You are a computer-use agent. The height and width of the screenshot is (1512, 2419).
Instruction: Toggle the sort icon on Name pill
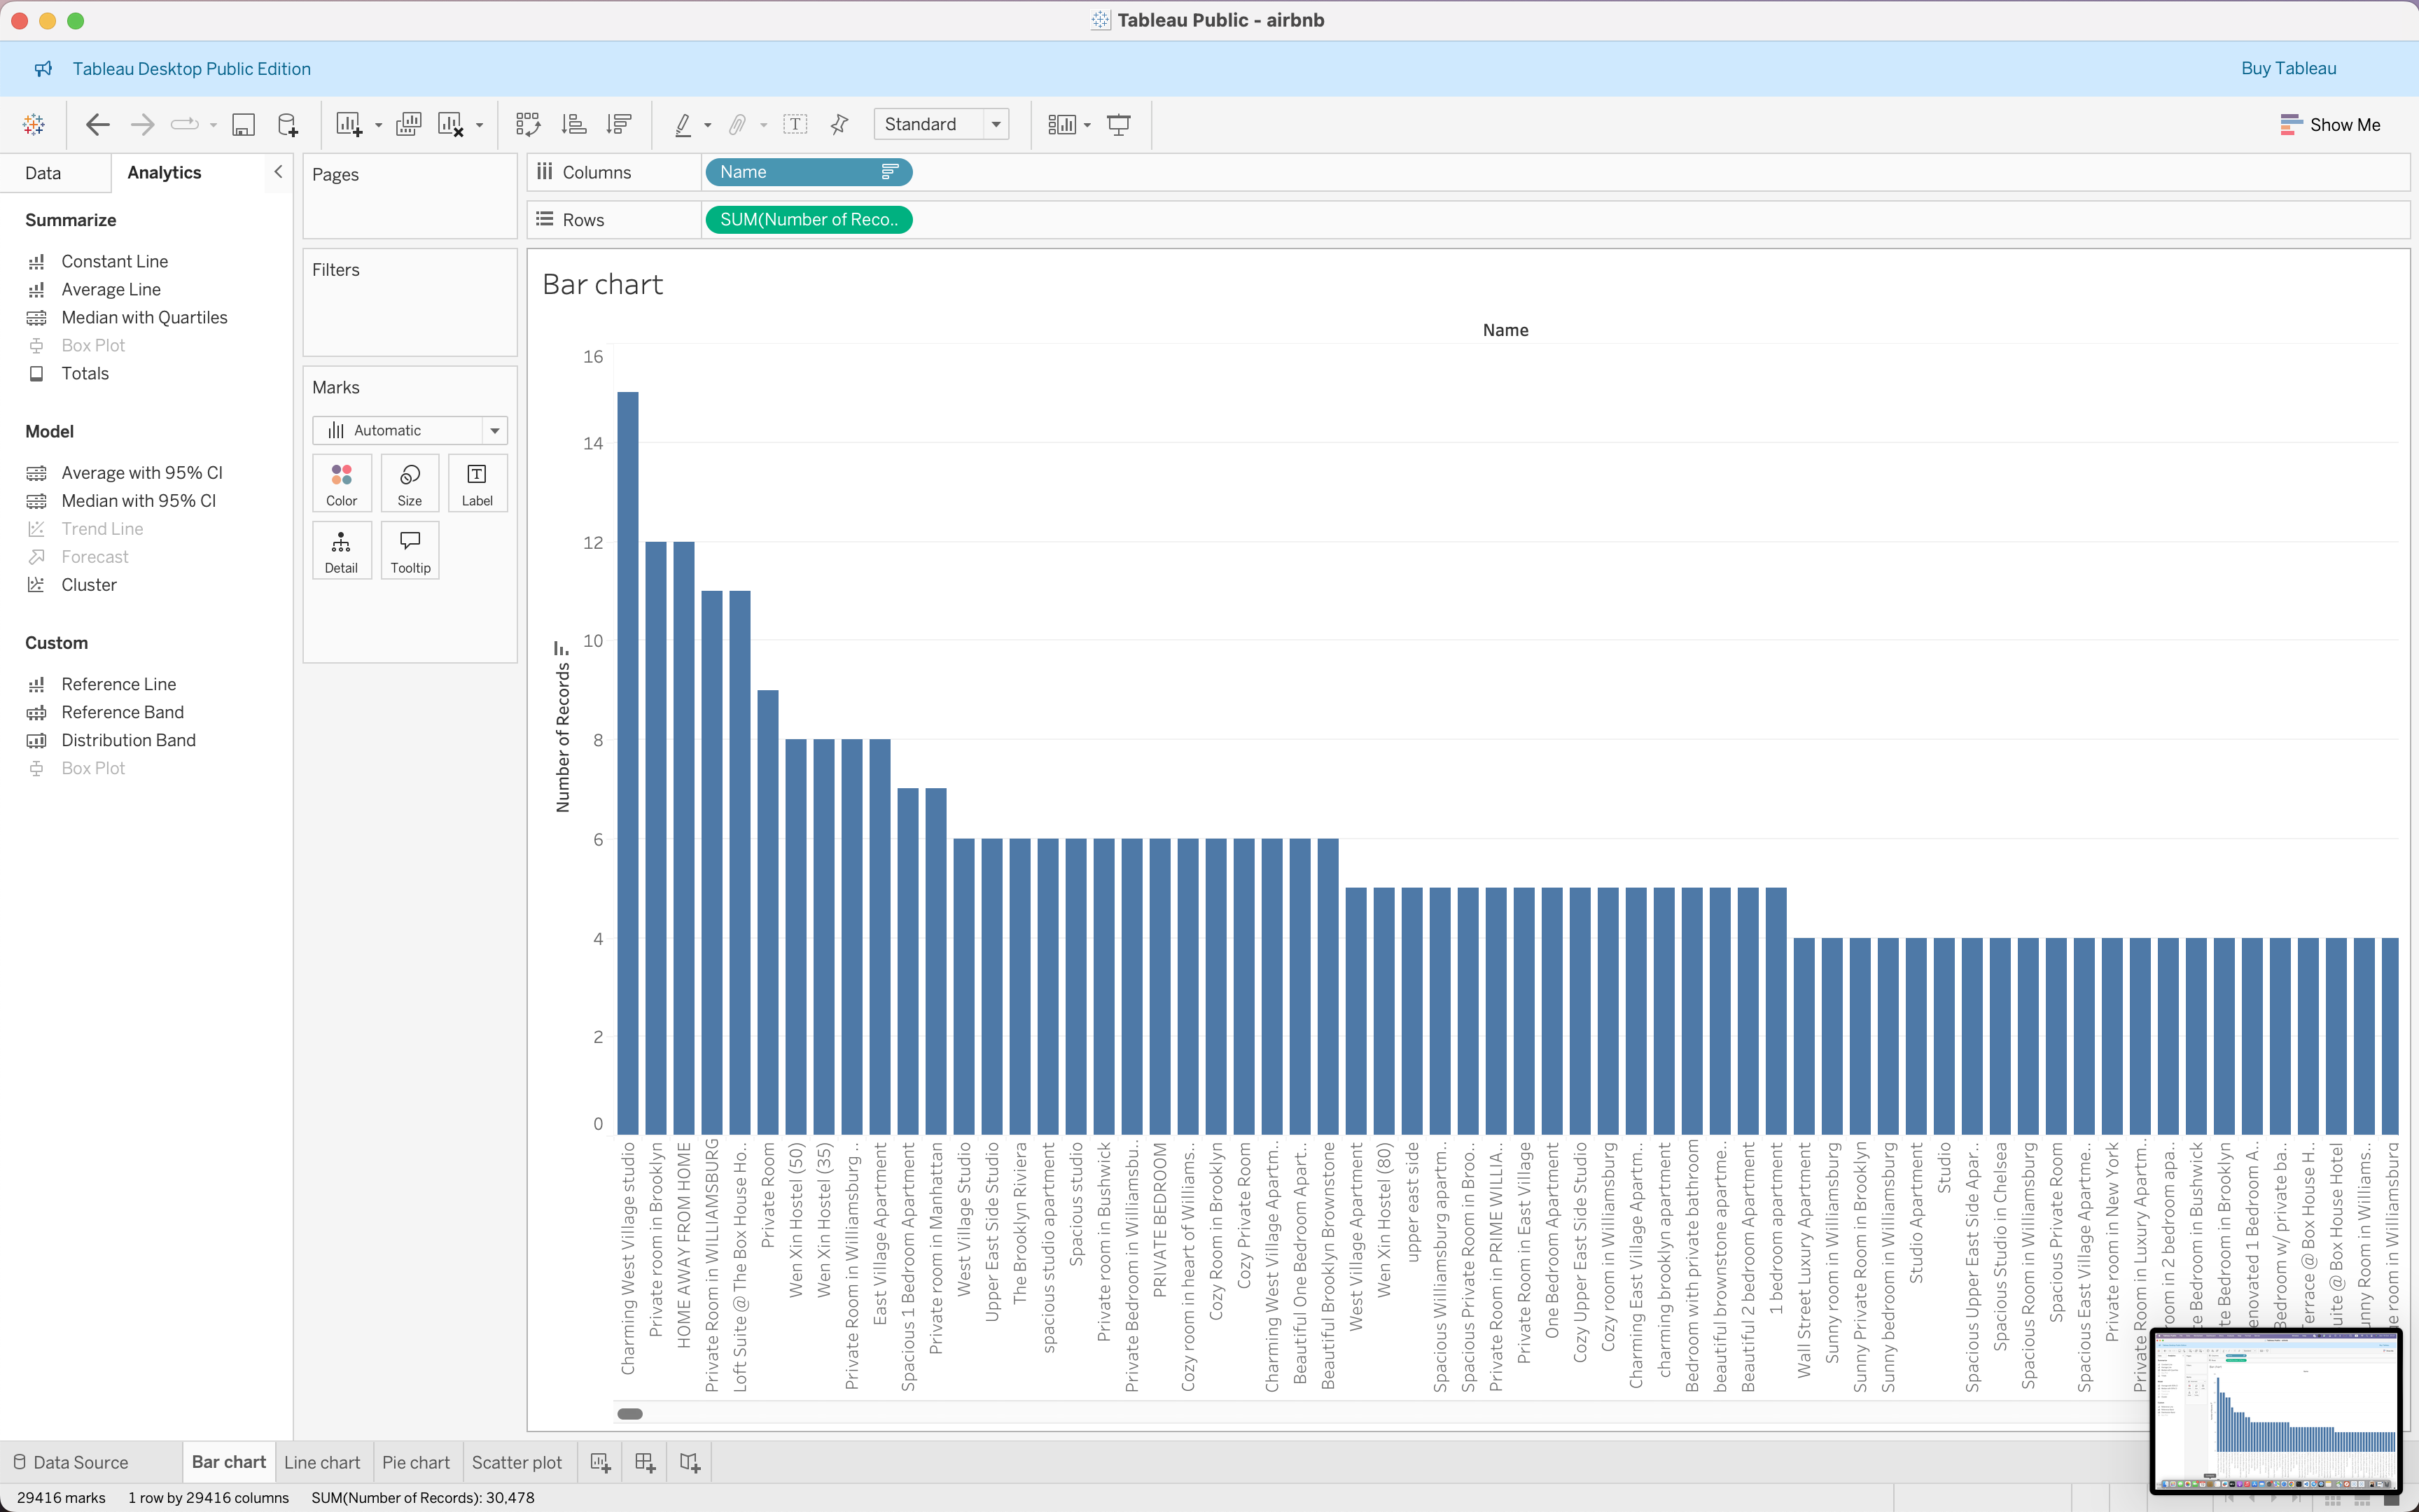click(888, 171)
